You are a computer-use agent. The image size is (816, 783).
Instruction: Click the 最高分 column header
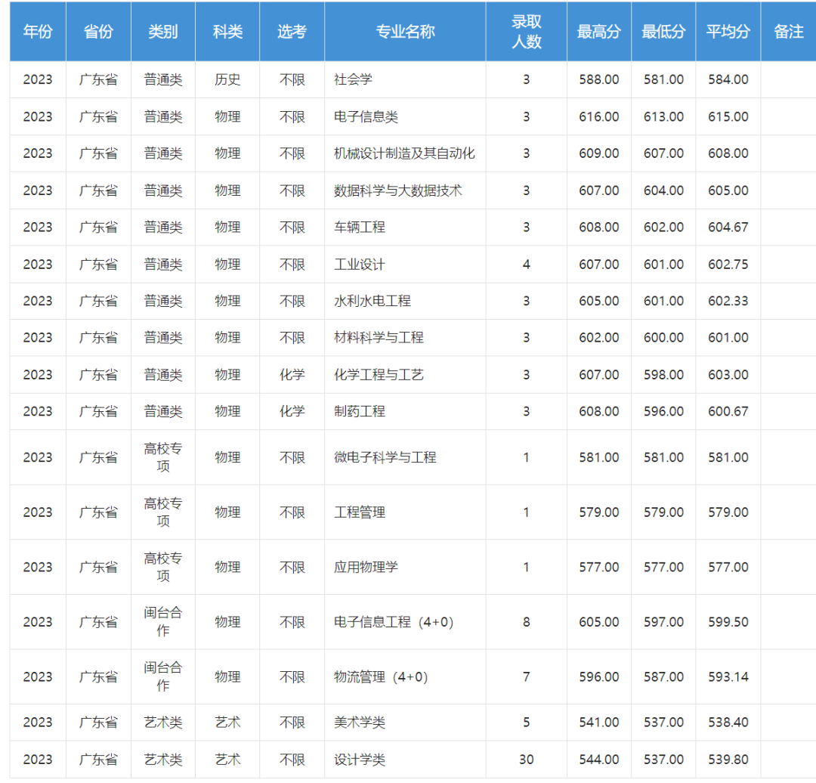point(598,32)
